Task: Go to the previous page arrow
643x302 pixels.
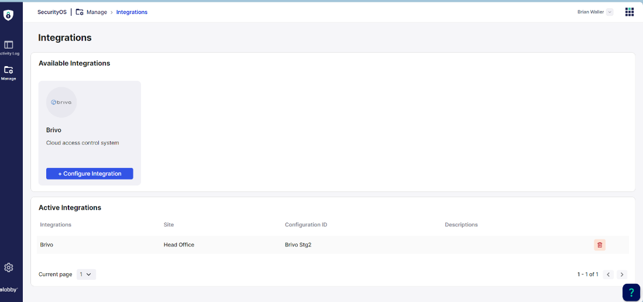Action: point(608,274)
